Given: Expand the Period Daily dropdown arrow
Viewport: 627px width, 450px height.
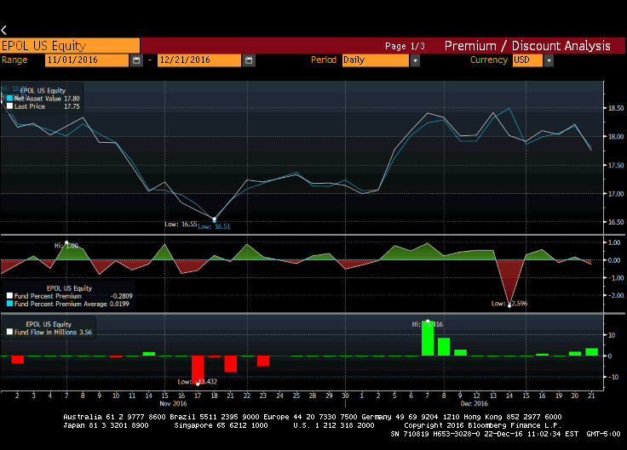Looking at the screenshot, I should coord(415,60).
